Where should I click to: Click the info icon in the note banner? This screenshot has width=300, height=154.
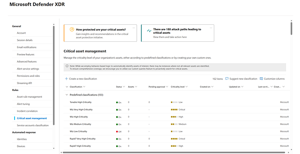(67, 66)
